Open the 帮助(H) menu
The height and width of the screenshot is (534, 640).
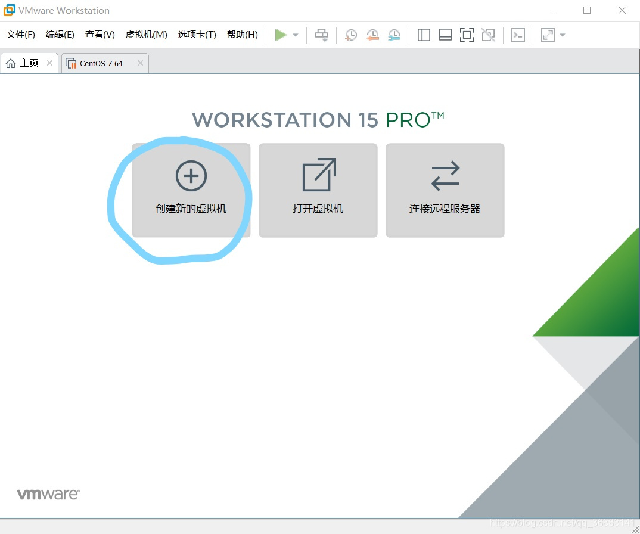pos(243,35)
